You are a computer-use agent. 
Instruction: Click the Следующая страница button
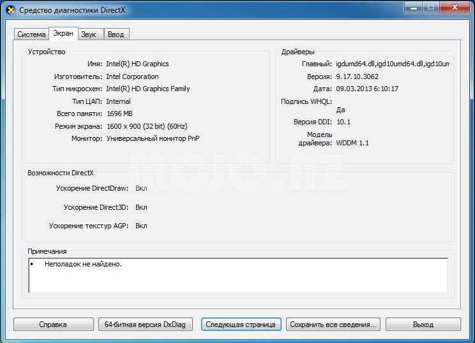tap(240, 325)
